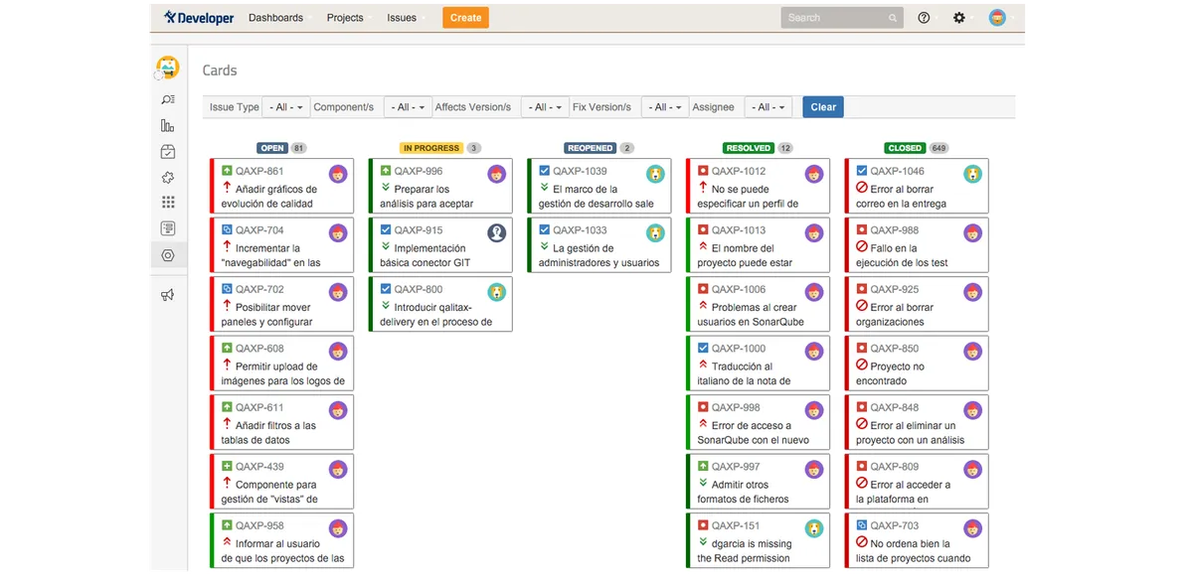This screenshot has width=1193, height=583.
Task: Click the OPEN column status label
Action: click(272, 148)
